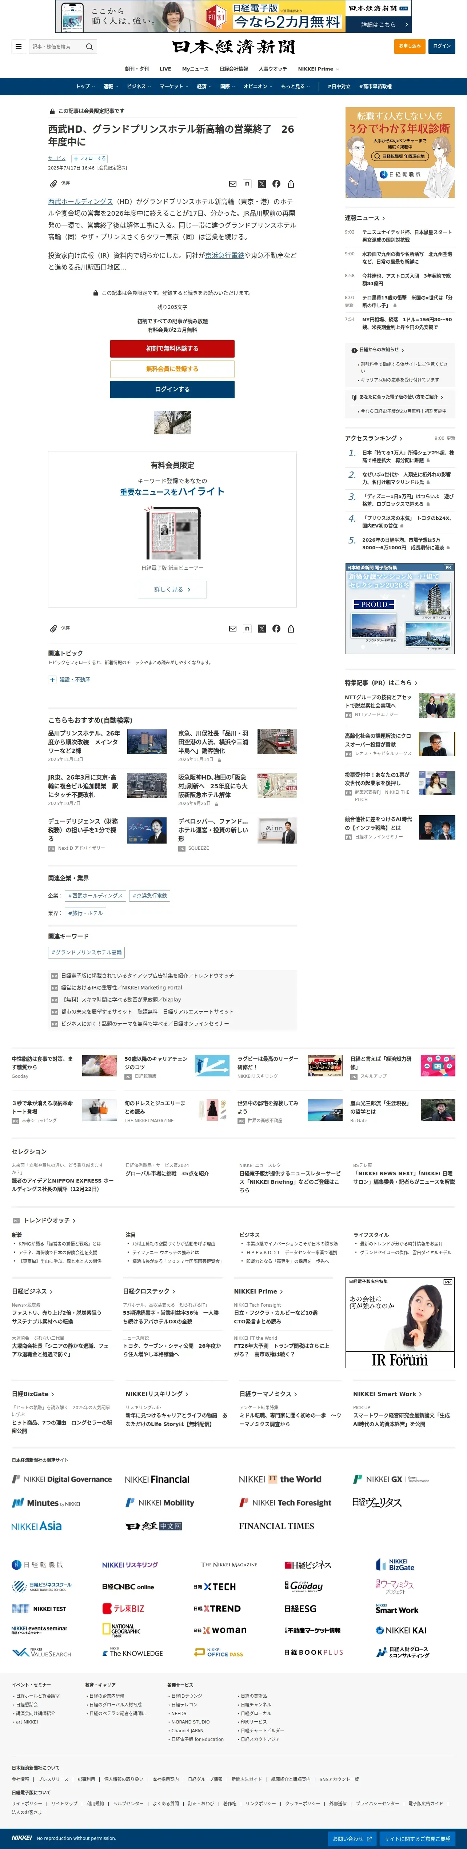Open the #日中対立 hashtag topic
The height and width of the screenshot is (1849, 467).
click(x=339, y=86)
